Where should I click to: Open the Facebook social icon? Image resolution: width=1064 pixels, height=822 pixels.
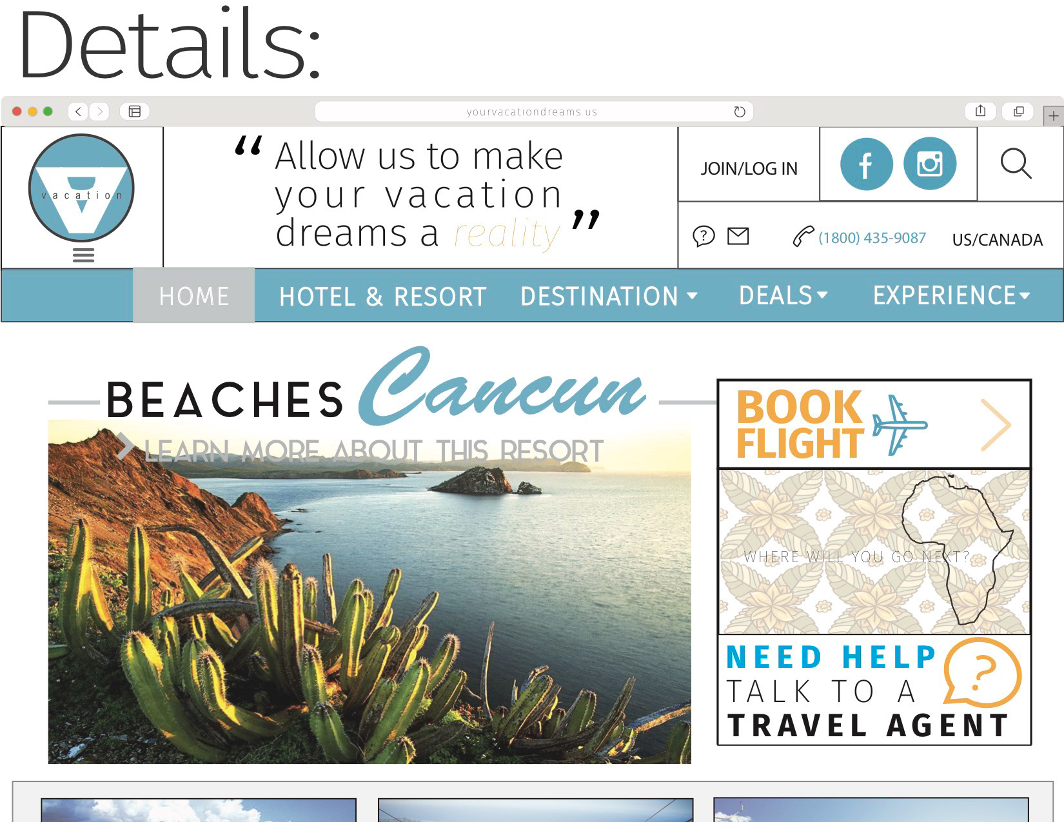[866, 164]
